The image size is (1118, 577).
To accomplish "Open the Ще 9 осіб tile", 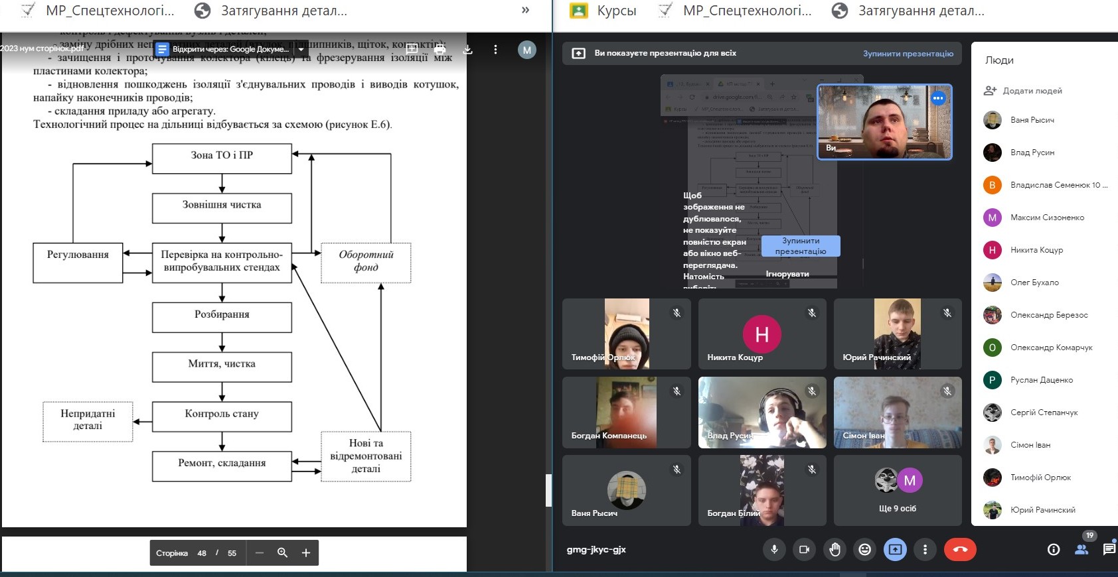I will click(898, 490).
